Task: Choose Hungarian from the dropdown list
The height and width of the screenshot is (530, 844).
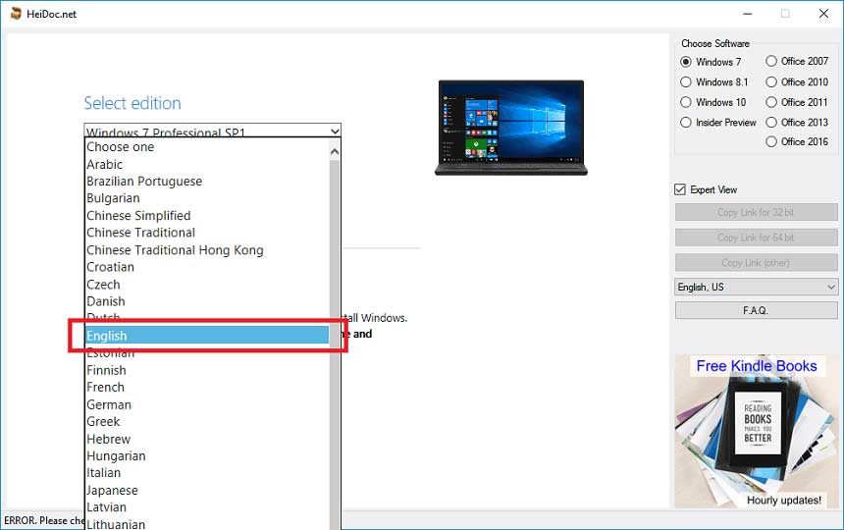Action: (207, 455)
